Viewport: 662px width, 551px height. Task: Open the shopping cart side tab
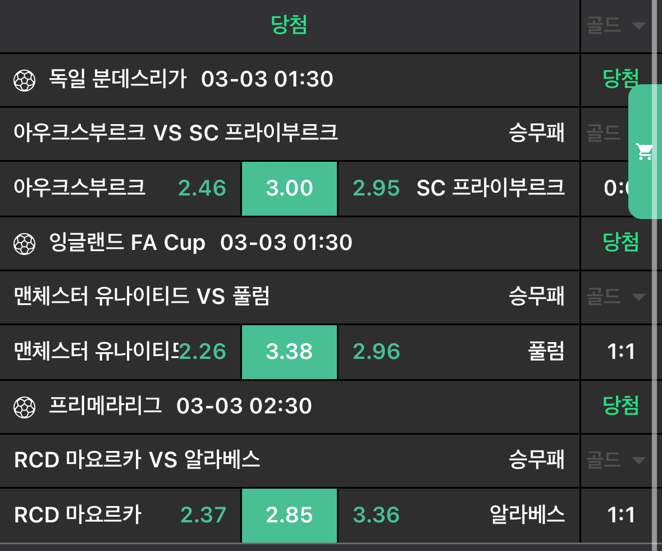point(644,152)
